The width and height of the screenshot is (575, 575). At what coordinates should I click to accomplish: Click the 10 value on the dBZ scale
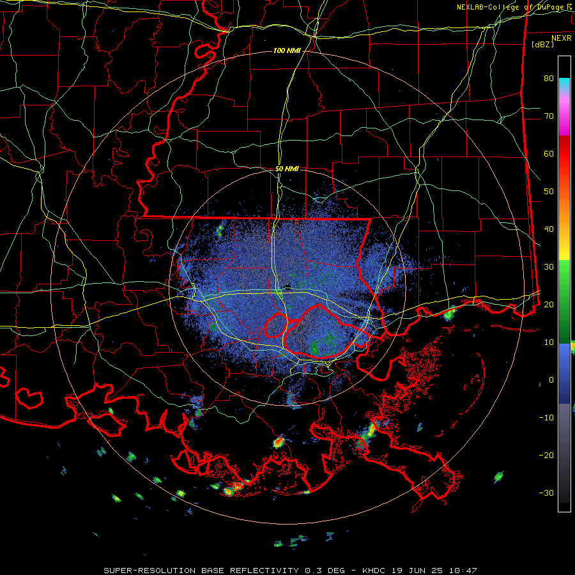click(549, 342)
